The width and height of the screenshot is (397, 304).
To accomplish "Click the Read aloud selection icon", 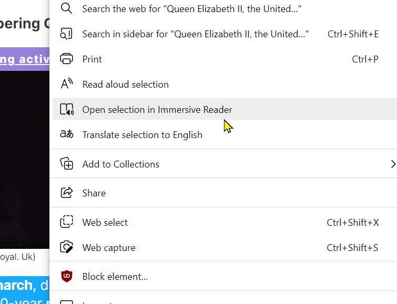I will click(67, 83).
